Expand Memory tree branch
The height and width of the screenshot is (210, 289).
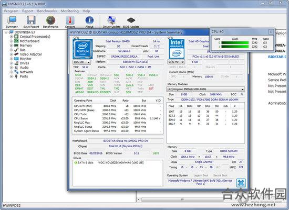coord(11,46)
